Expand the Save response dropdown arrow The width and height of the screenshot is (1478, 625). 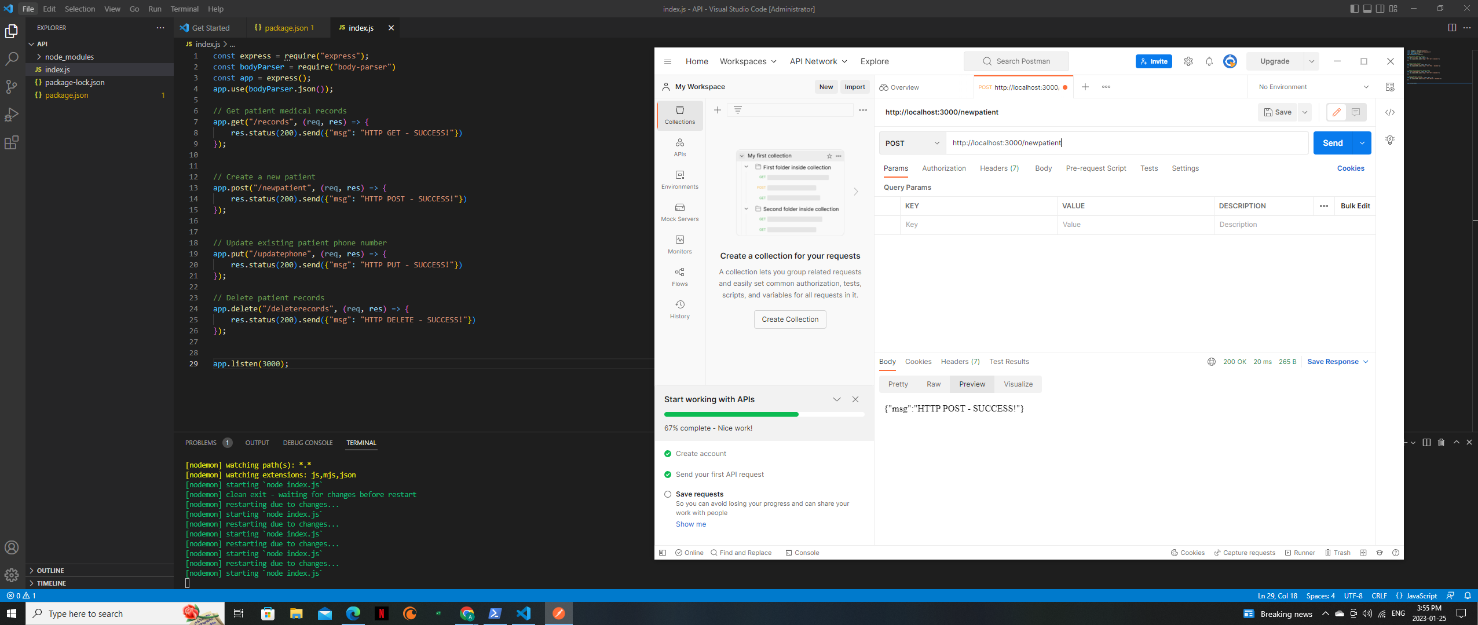pyautogui.click(x=1365, y=362)
